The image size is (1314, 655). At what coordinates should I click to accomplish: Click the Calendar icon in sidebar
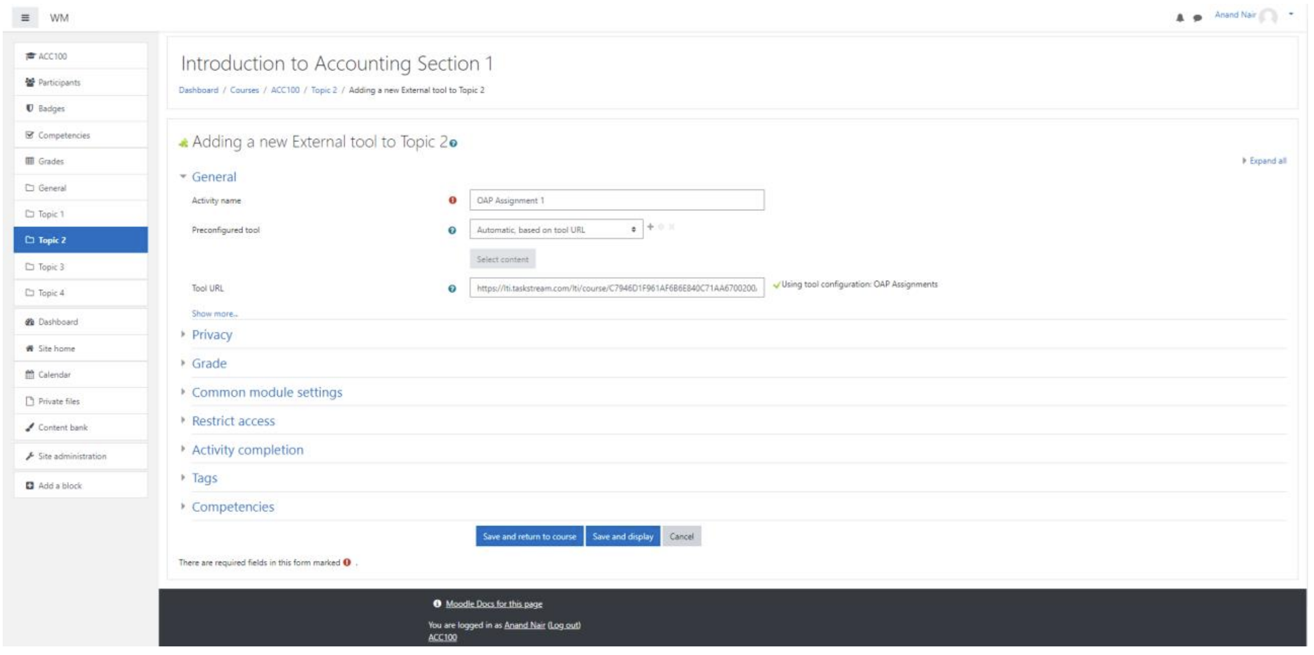(30, 374)
